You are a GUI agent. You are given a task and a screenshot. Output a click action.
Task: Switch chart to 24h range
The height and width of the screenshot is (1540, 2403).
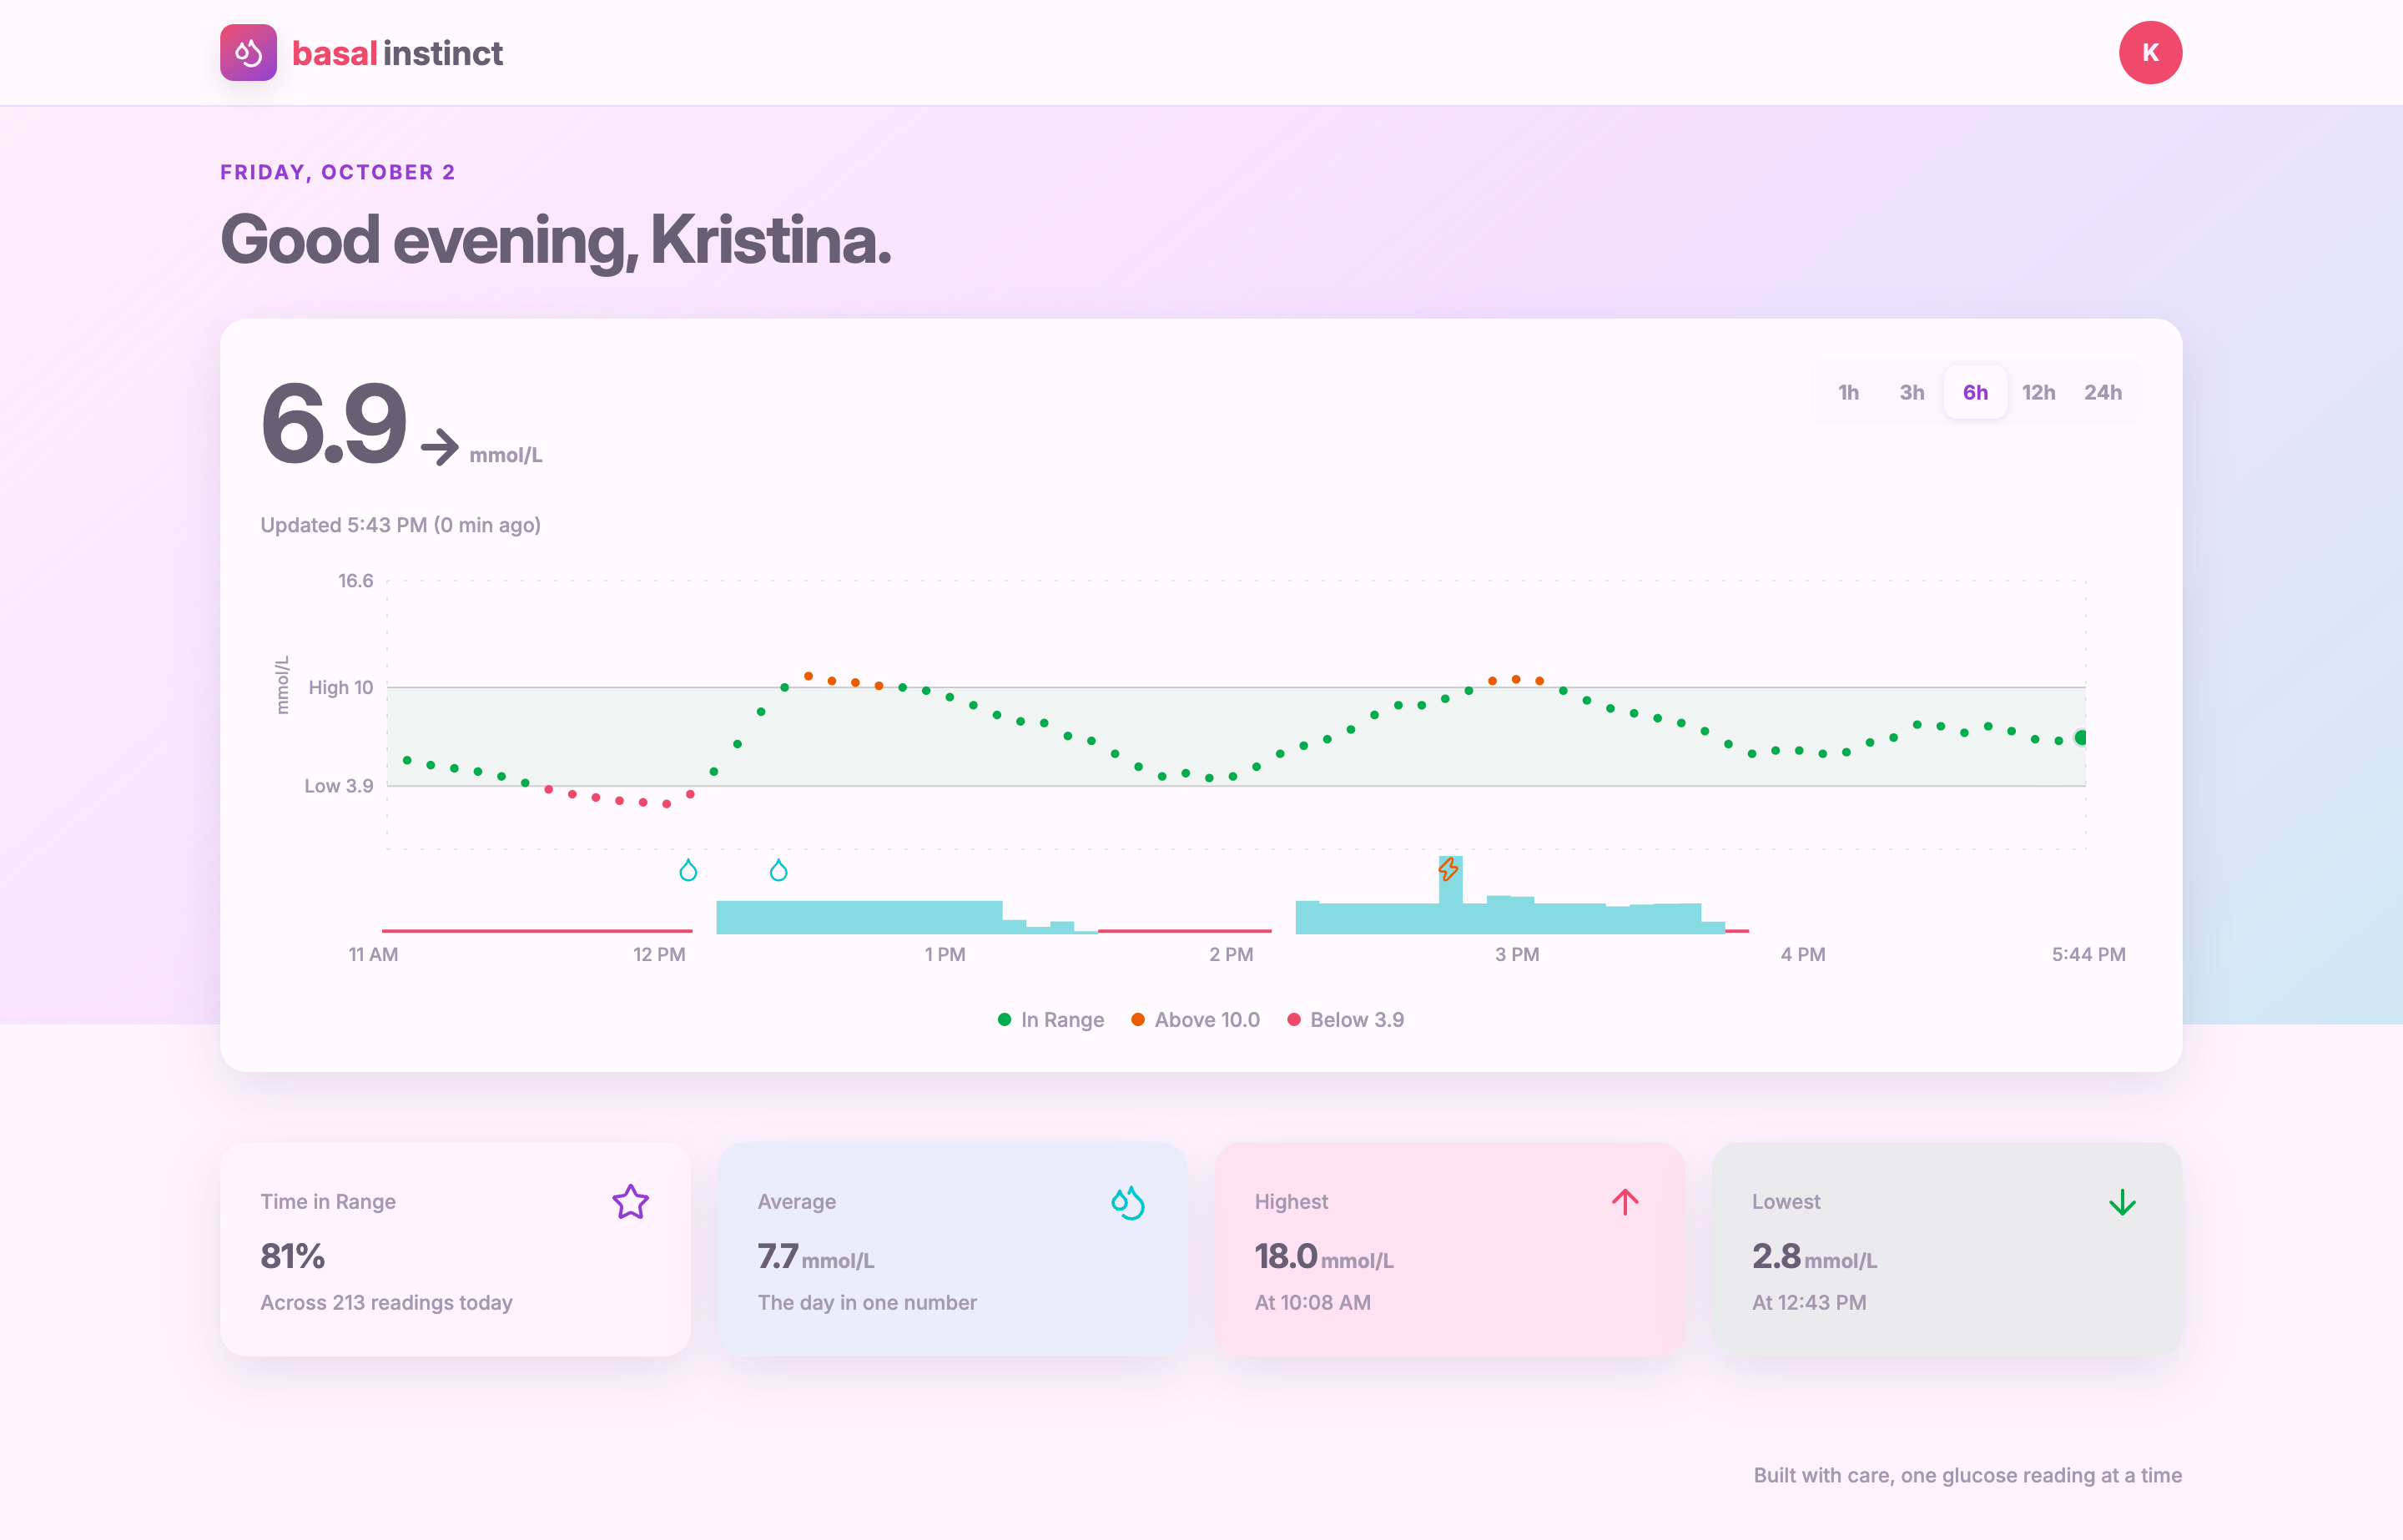click(2102, 392)
